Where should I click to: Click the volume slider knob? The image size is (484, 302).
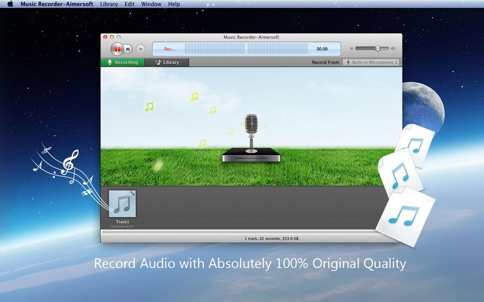click(377, 48)
